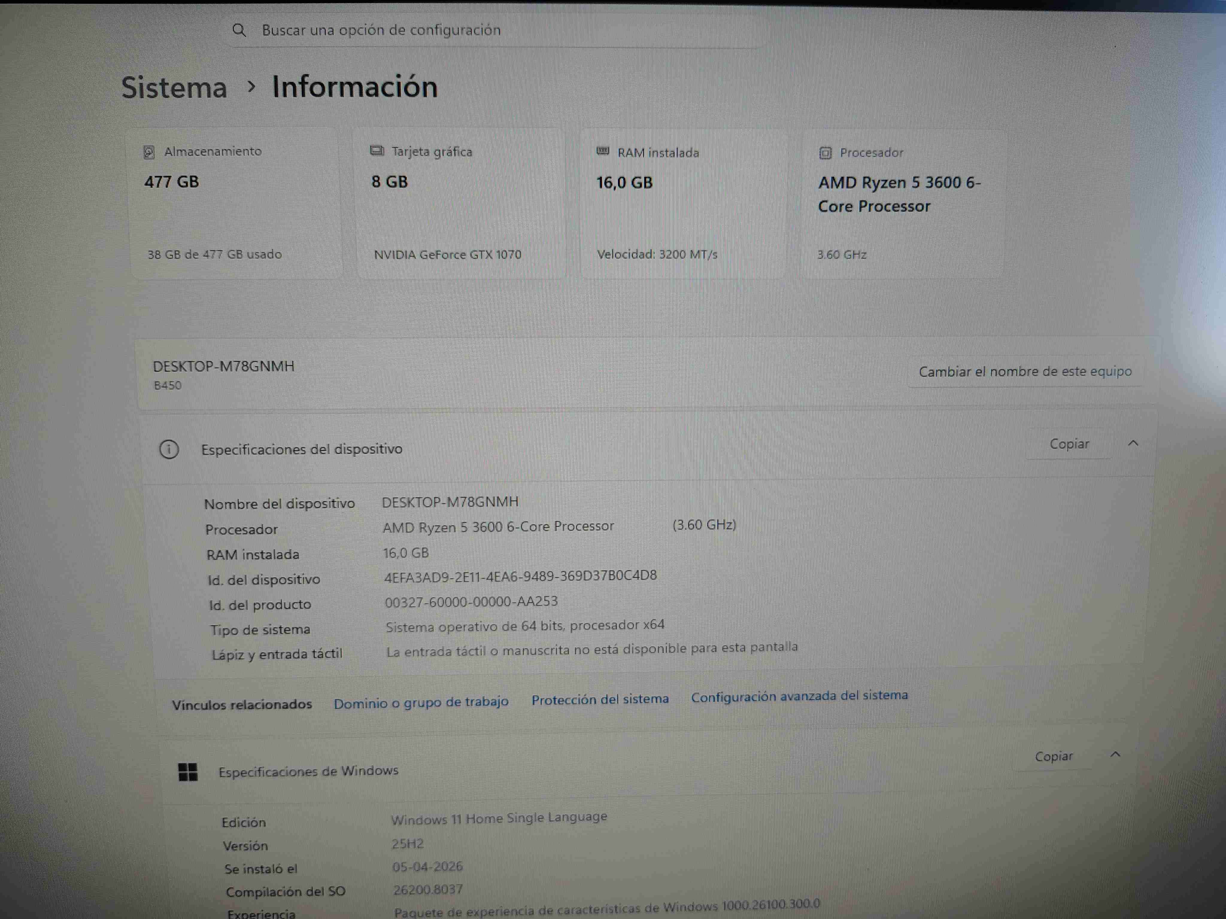Screen dimensions: 1226x919
Task: Click the Windows logo icon
Action: 188,772
